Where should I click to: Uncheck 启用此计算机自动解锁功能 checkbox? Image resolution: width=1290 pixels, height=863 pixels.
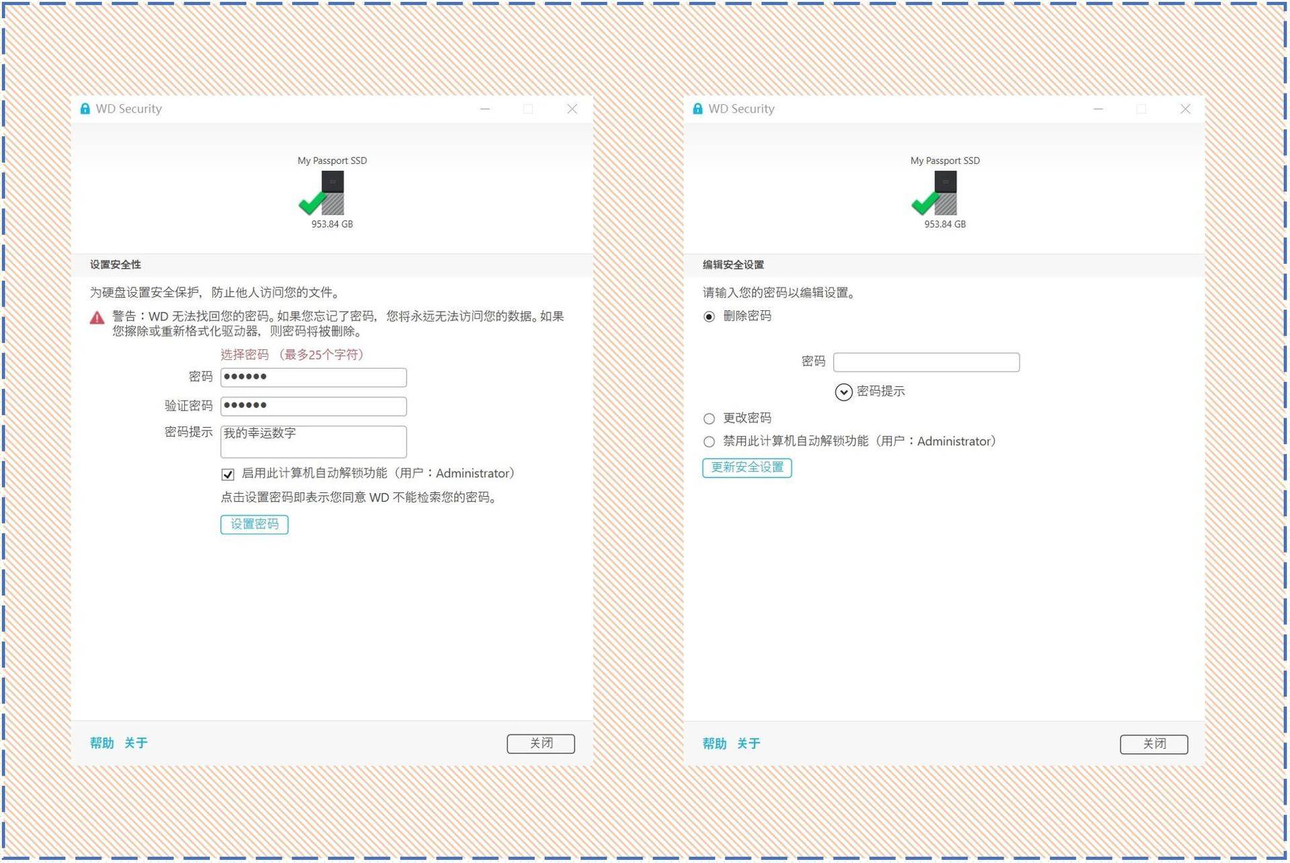(x=228, y=473)
